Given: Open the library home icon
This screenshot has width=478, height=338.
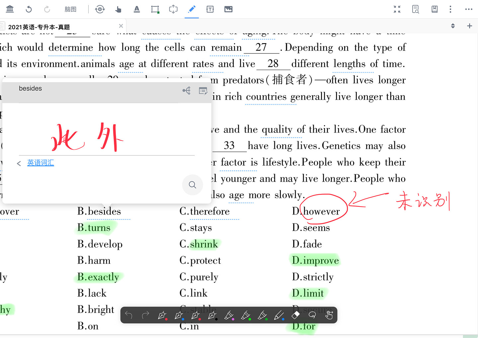Looking at the screenshot, I should pyautogui.click(x=10, y=9).
